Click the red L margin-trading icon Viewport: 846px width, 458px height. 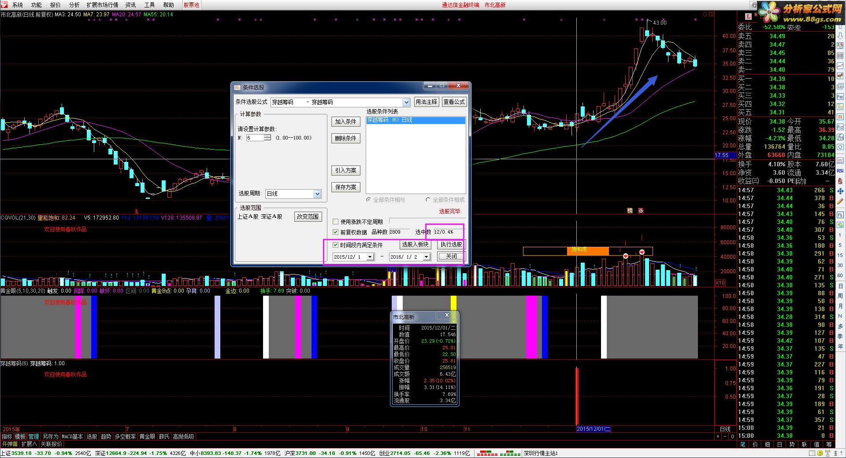(x=748, y=16)
